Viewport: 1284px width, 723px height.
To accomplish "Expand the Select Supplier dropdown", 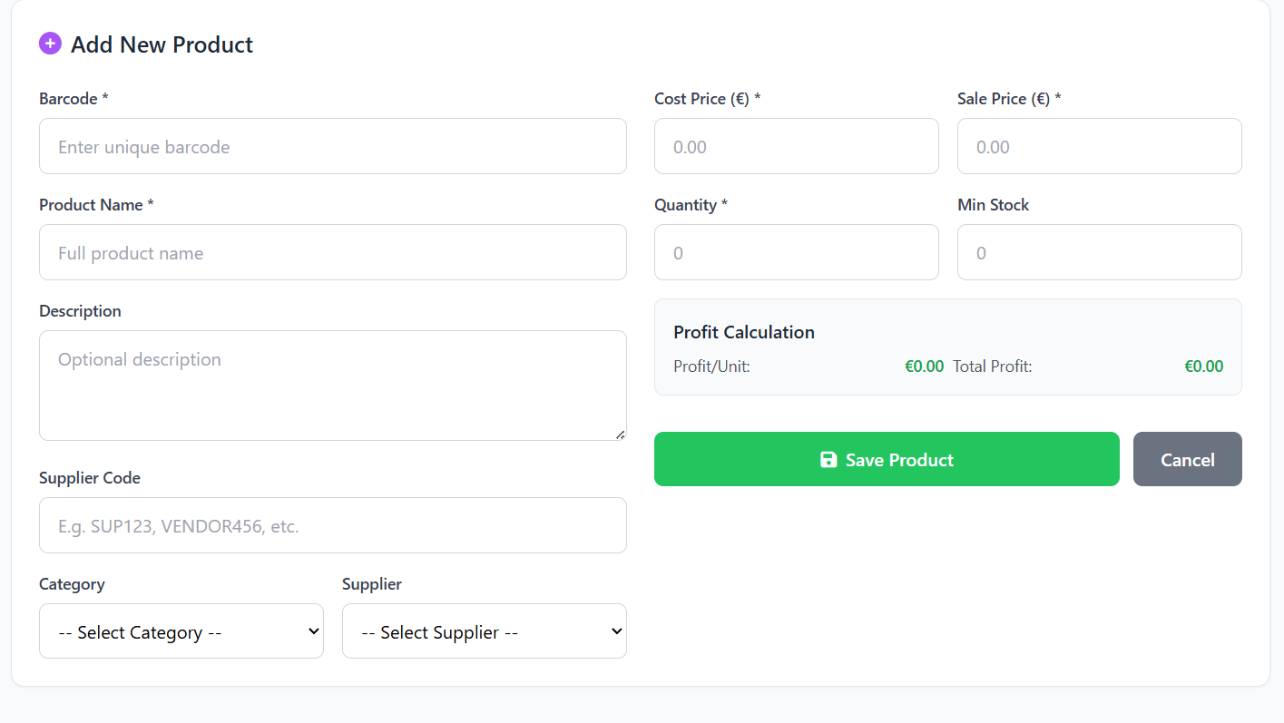I will [485, 631].
